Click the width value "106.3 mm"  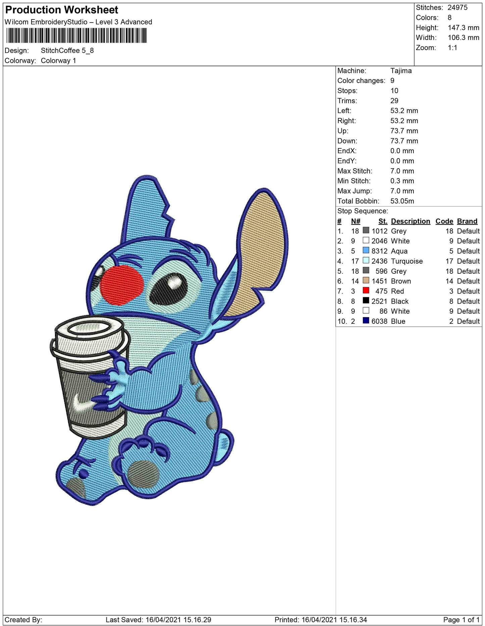pyautogui.click(x=464, y=38)
